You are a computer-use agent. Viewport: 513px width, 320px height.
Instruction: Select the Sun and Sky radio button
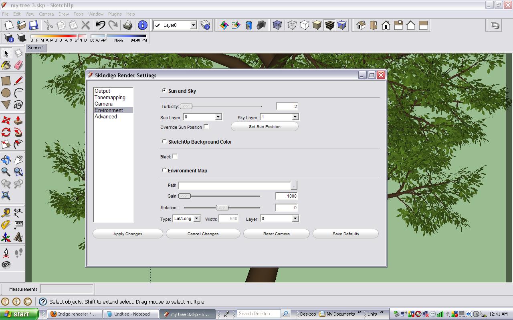pyautogui.click(x=164, y=91)
